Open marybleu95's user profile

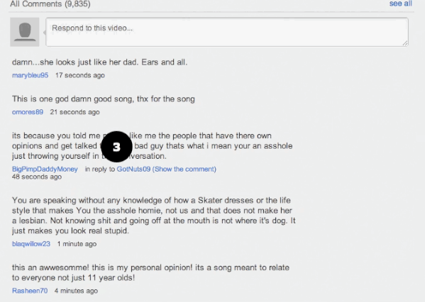tap(30, 75)
